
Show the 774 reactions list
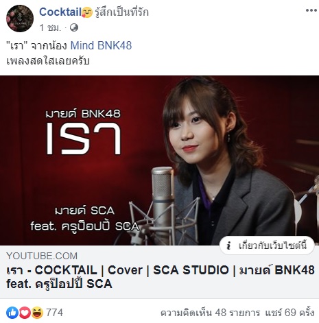point(54,313)
